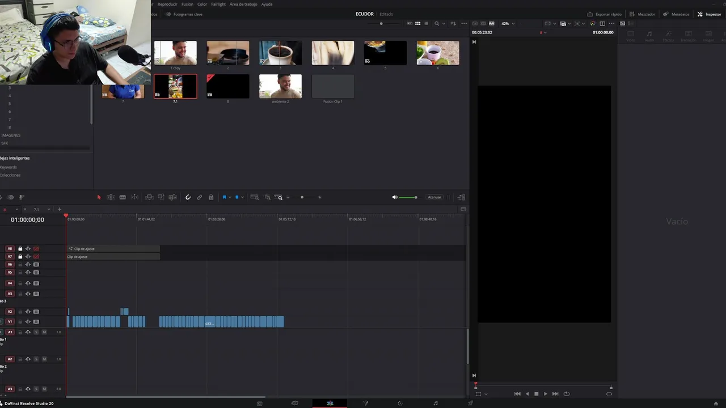Switch to the Edit page icon

point(330,403)
